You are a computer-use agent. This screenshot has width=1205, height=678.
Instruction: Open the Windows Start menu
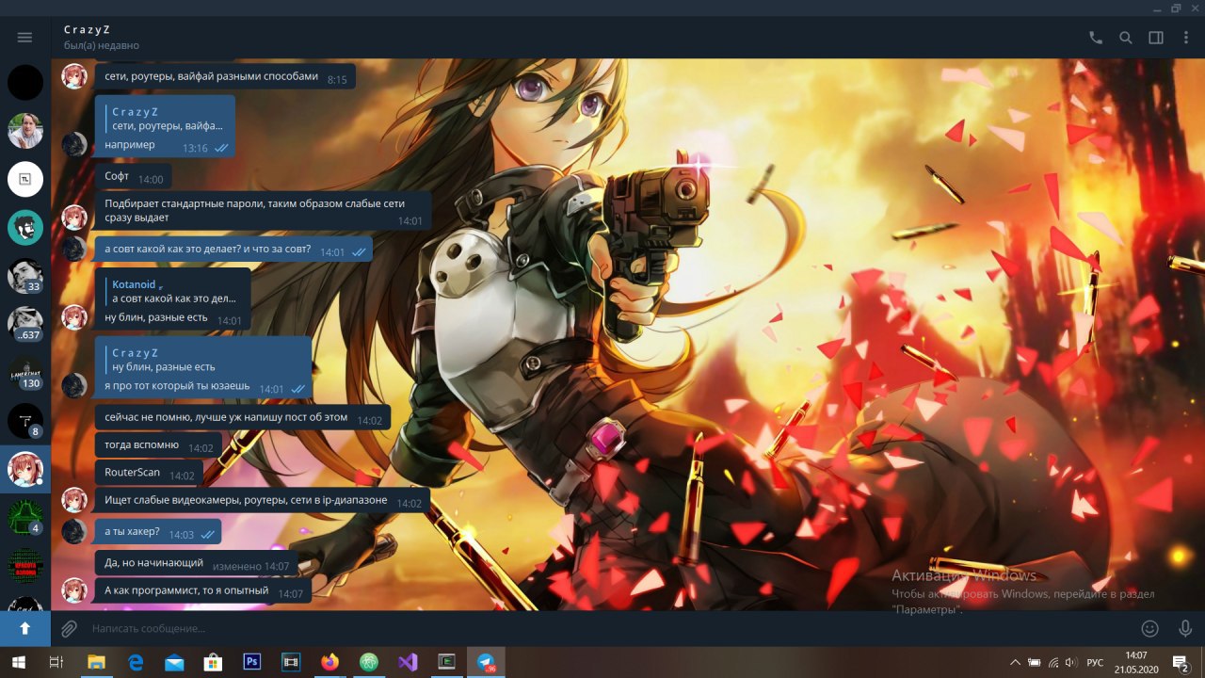click(18, 662)
